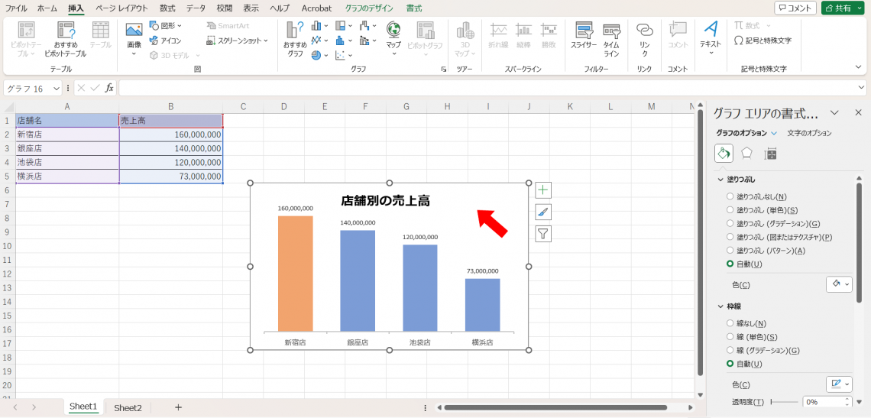The image size is (871, 418).
Task: Open the マップ chart icon
Action: tap(393, 35)
